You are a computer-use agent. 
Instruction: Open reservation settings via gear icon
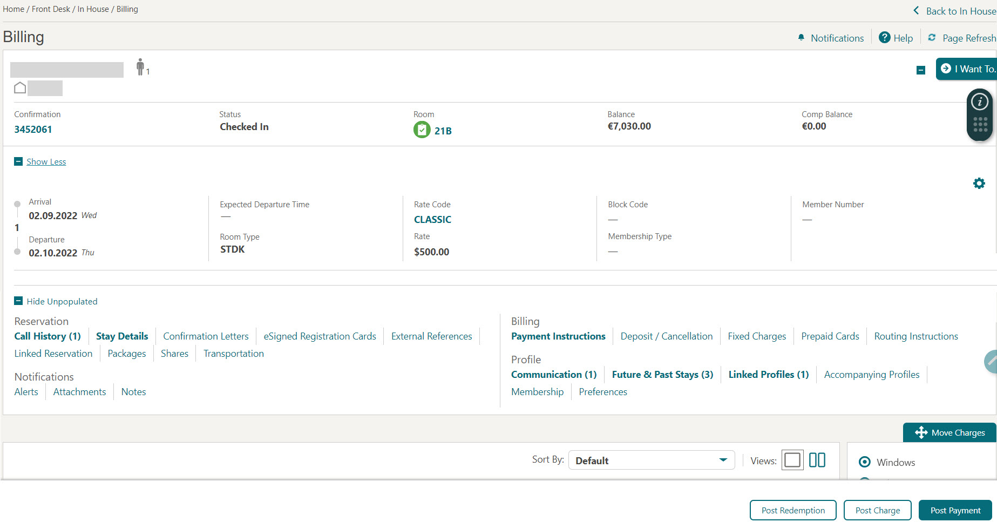click(979, 183)
